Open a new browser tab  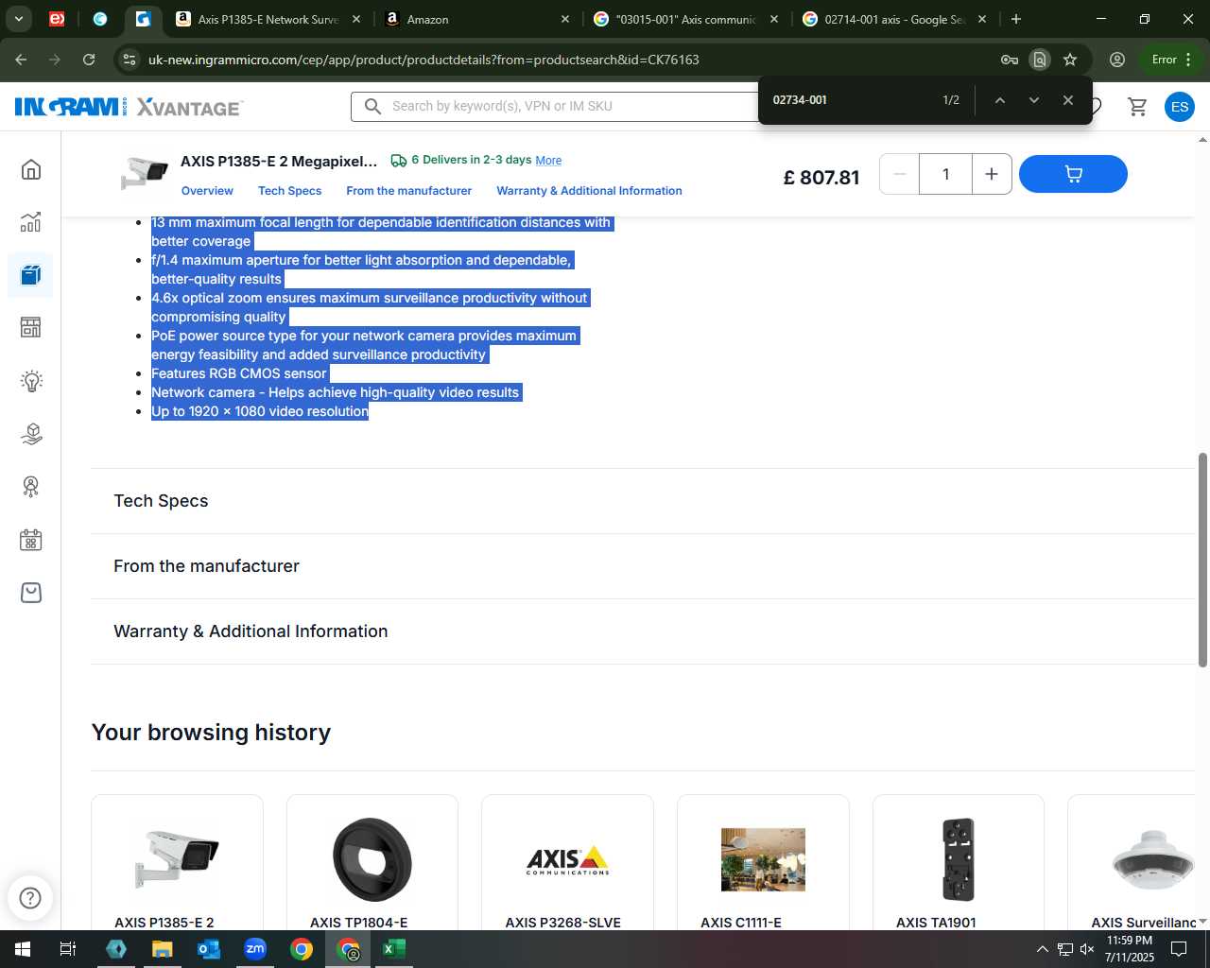click(1016, 19)
